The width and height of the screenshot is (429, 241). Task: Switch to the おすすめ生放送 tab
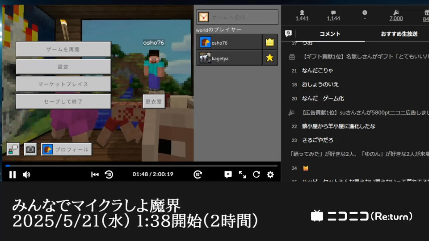399,34
